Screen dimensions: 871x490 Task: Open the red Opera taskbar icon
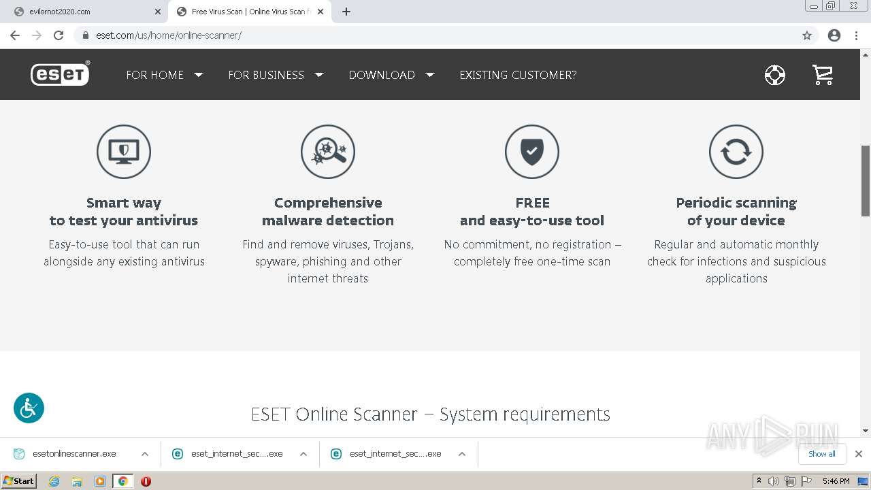[x=146, y=481]
